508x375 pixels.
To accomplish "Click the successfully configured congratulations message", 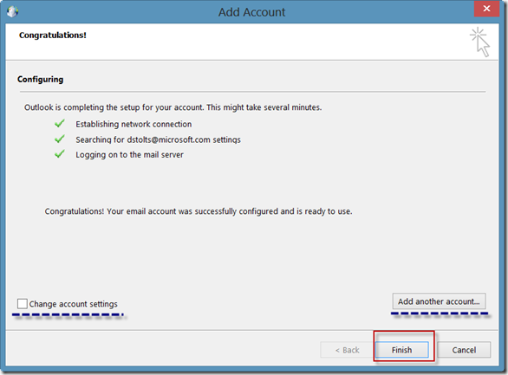I will (x=199, y=211).
